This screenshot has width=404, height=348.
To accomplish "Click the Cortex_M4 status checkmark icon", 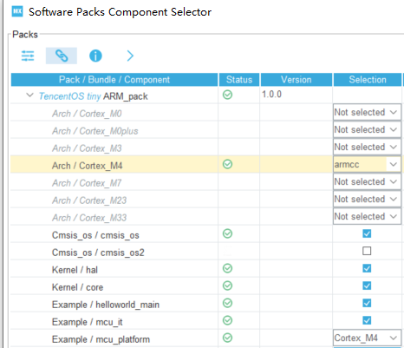I will (227, 164).
